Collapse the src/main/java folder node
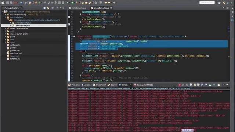The height and width of the screenshot is (132, 235). [6, 17]
